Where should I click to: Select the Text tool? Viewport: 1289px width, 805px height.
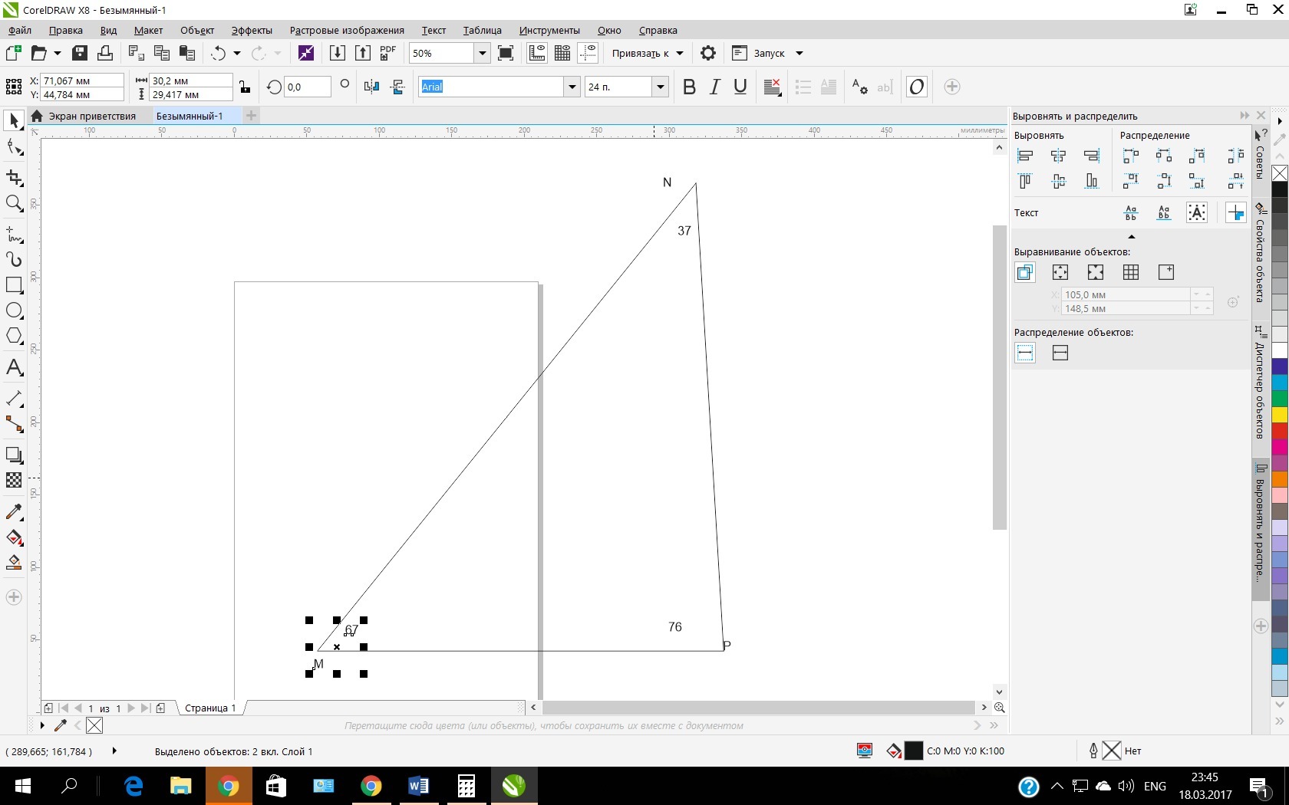click(x=14, y=367)
